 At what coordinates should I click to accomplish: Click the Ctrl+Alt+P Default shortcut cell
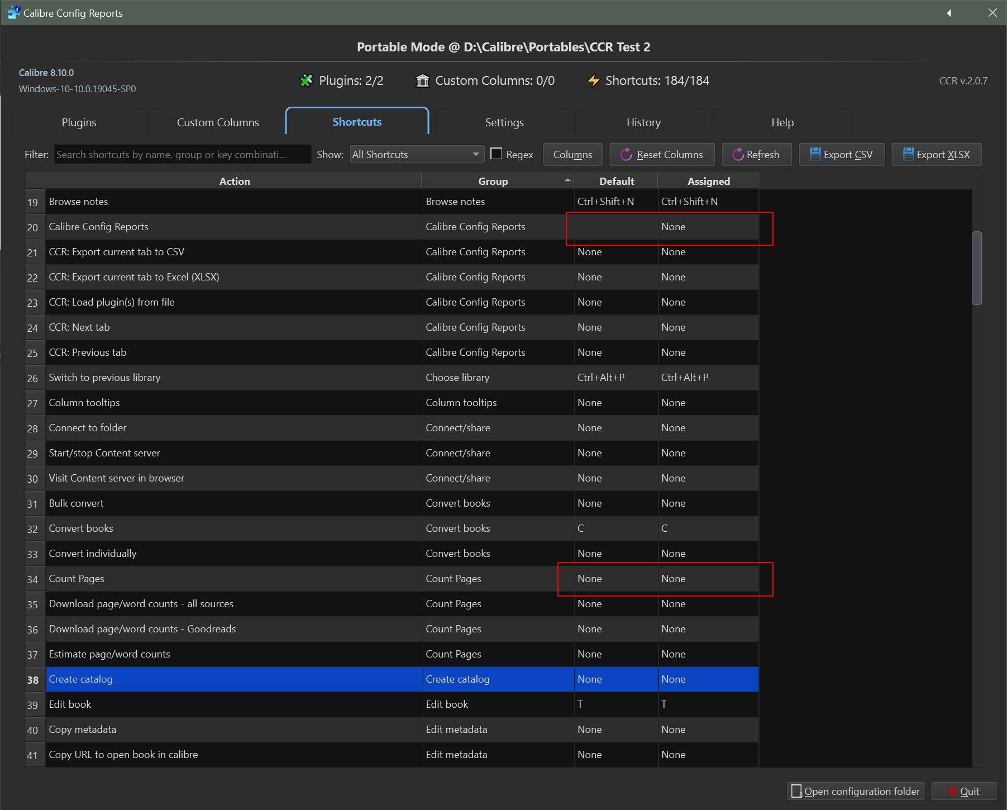[616, 377]
